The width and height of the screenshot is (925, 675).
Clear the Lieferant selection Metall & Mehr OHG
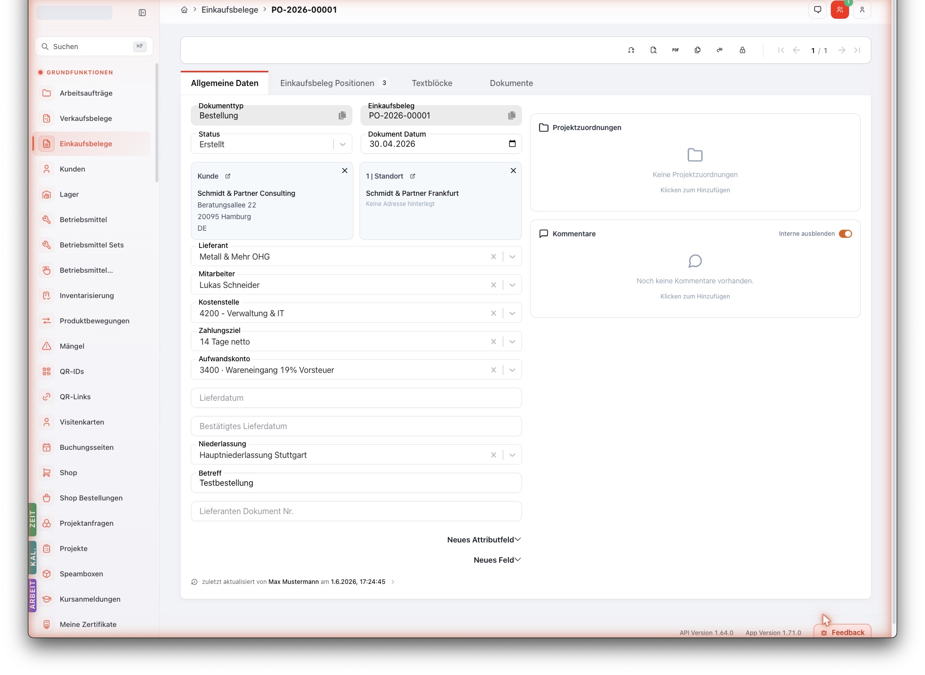494,257
